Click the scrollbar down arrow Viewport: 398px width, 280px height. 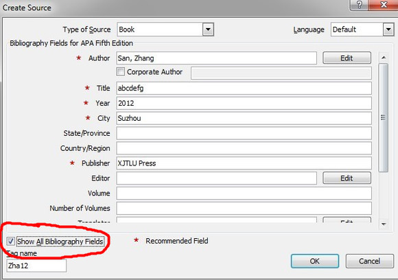(384, 224)
